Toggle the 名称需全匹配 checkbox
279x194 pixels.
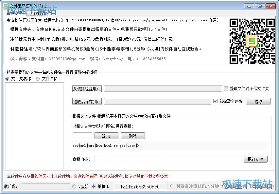(x=228, y=101)
